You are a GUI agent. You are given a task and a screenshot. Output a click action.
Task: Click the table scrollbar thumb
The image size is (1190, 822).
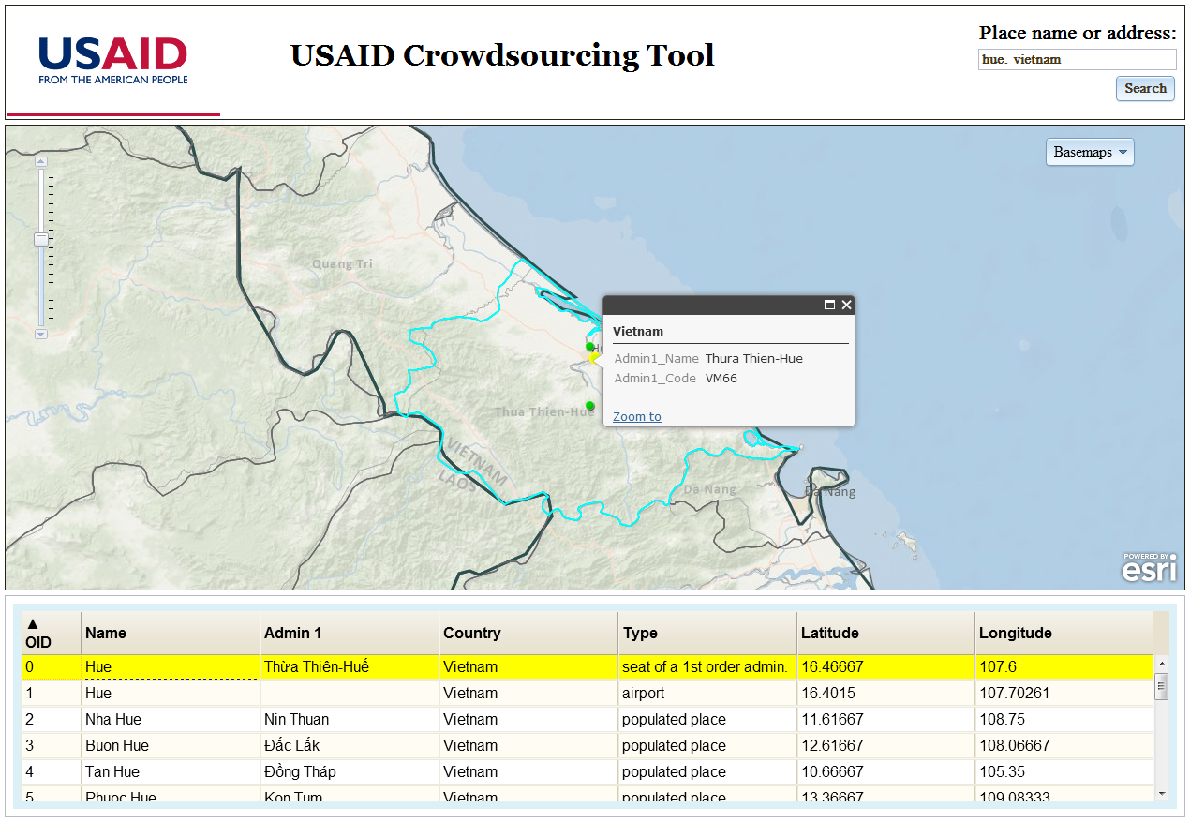[x=1162, y=686]
